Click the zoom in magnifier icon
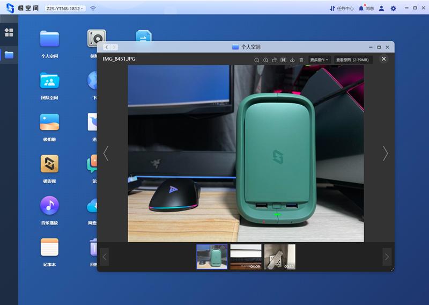 (265, 60)
